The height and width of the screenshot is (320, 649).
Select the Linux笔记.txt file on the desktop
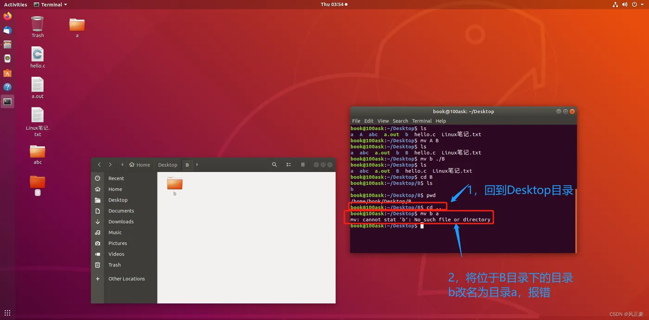[38, 122]
